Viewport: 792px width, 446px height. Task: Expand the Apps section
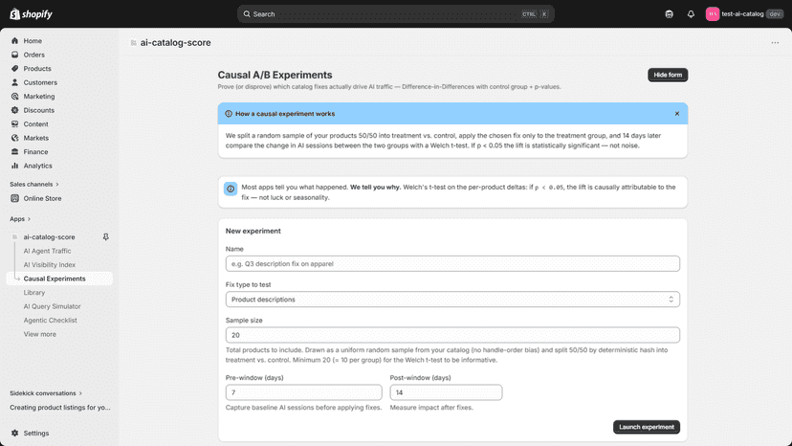coord(20,219)
